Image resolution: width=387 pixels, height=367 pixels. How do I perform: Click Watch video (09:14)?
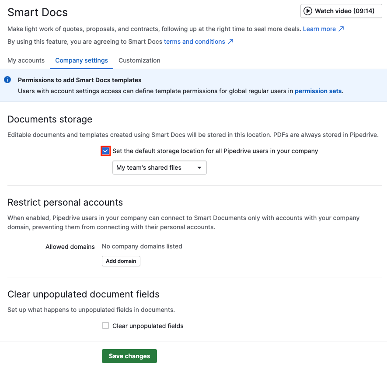pyautogui.click(x=341, y=11)
